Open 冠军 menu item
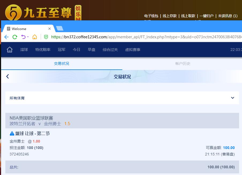The height and width of the screenshot is (175, 242). [x=61, y=50]
